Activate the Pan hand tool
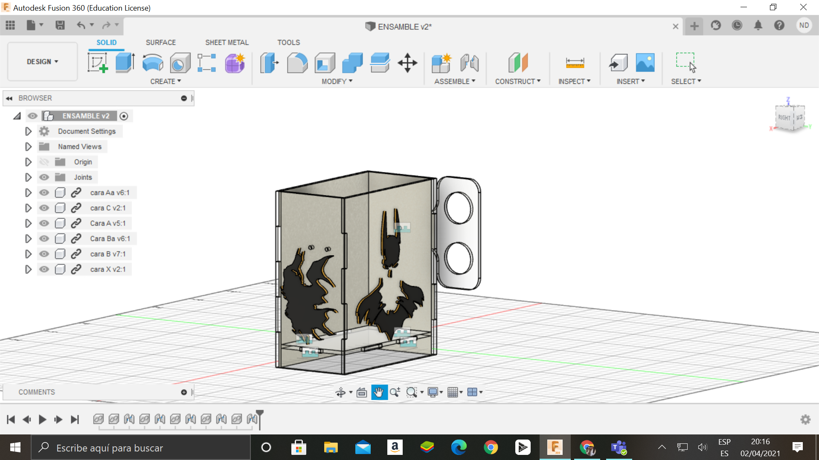The width and height of the screenshot is (819, 460). point(379,392)
